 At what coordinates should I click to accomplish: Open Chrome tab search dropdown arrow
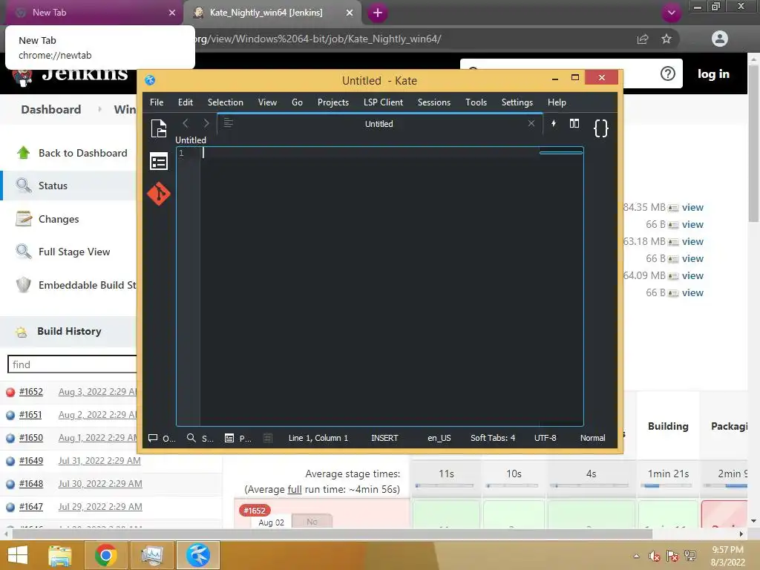(671, 13)
